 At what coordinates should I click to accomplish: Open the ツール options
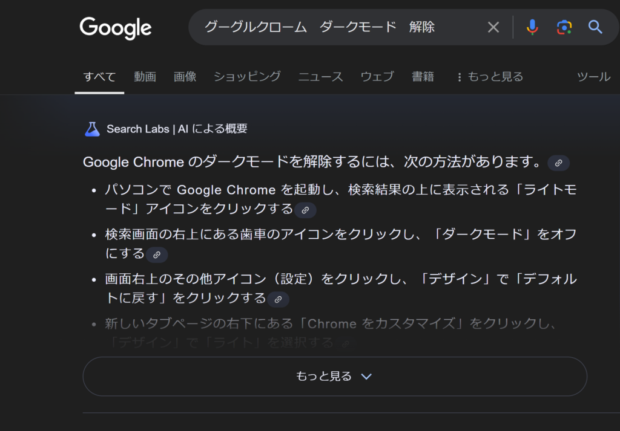coord(593,77)
